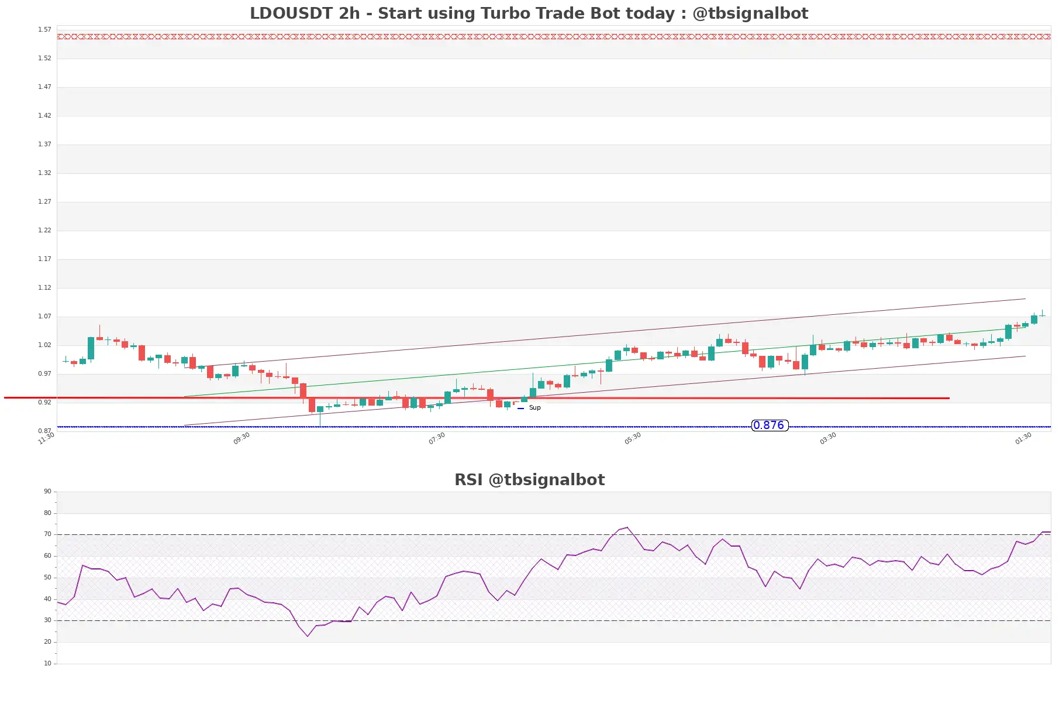Click the 0.87 price axis label

44,431
